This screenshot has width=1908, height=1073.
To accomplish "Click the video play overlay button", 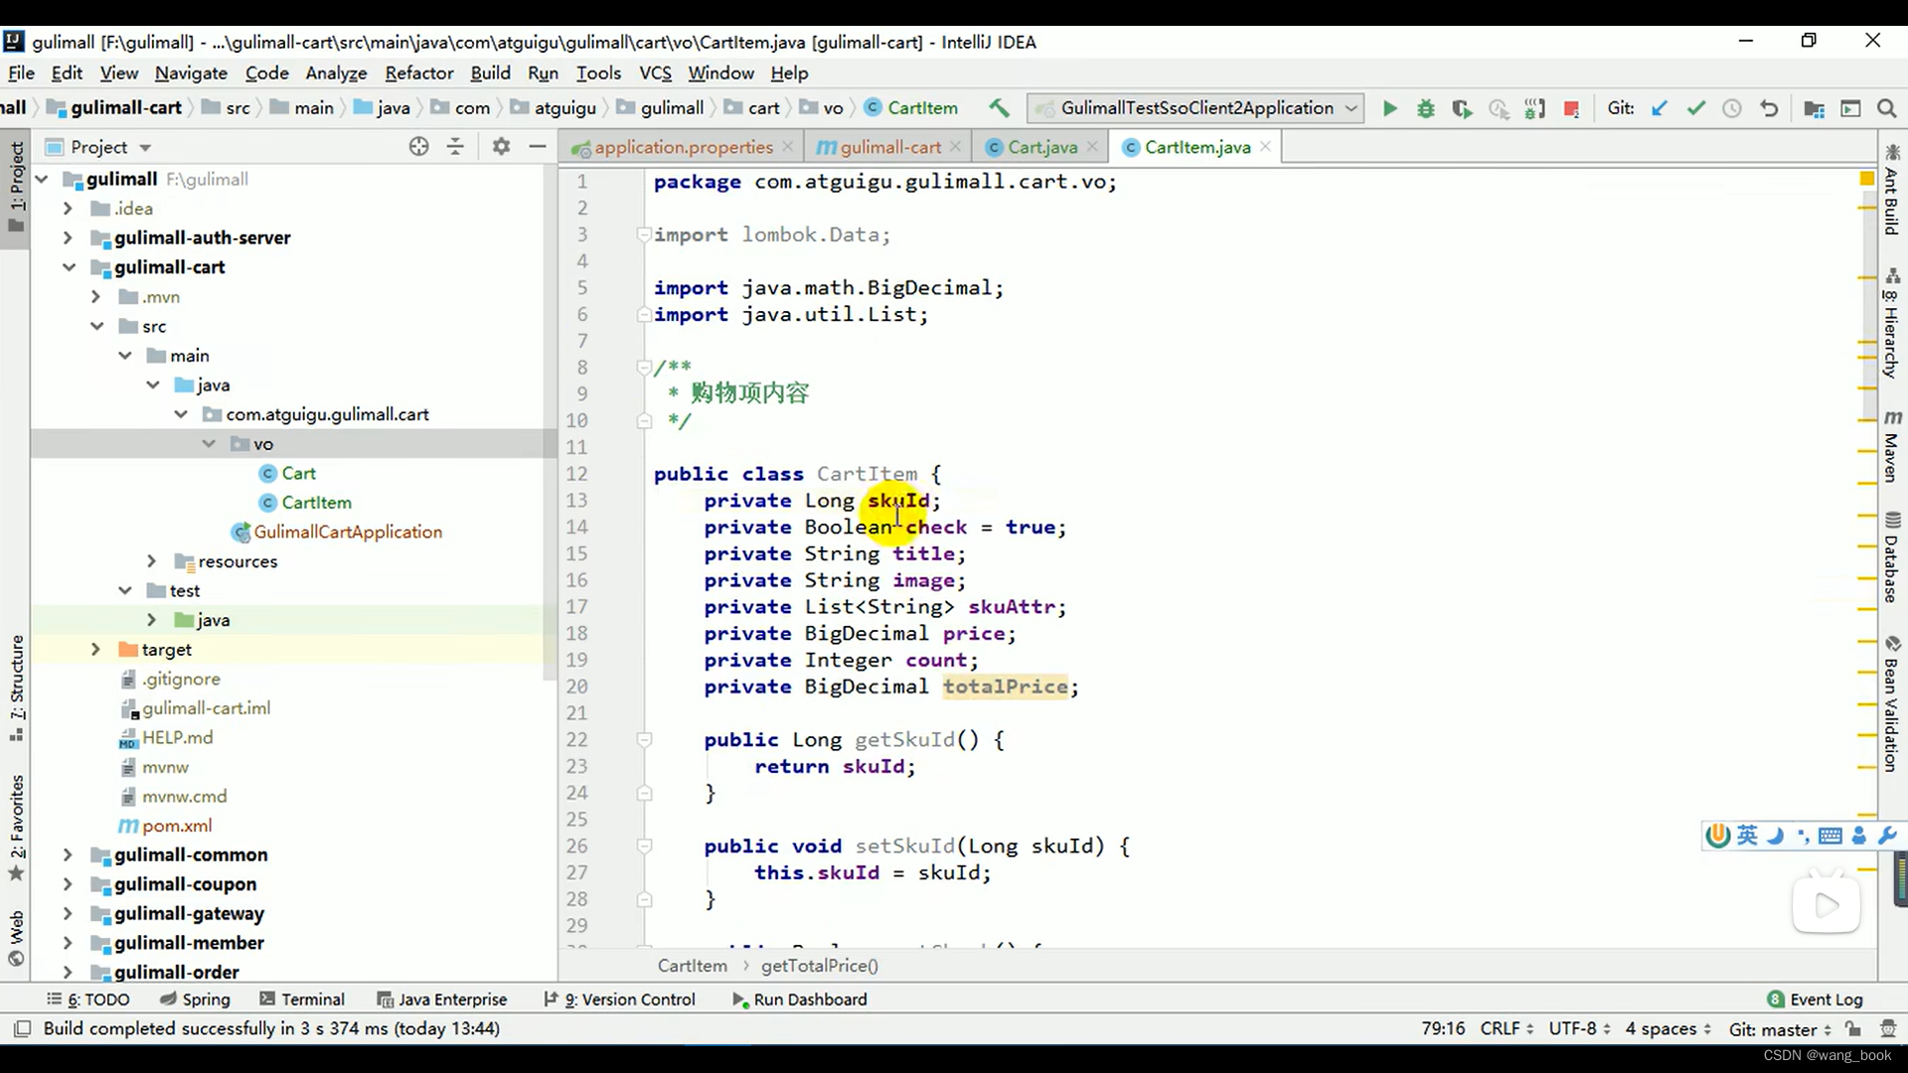I will pyautogui.click(x=1827, y=904).
